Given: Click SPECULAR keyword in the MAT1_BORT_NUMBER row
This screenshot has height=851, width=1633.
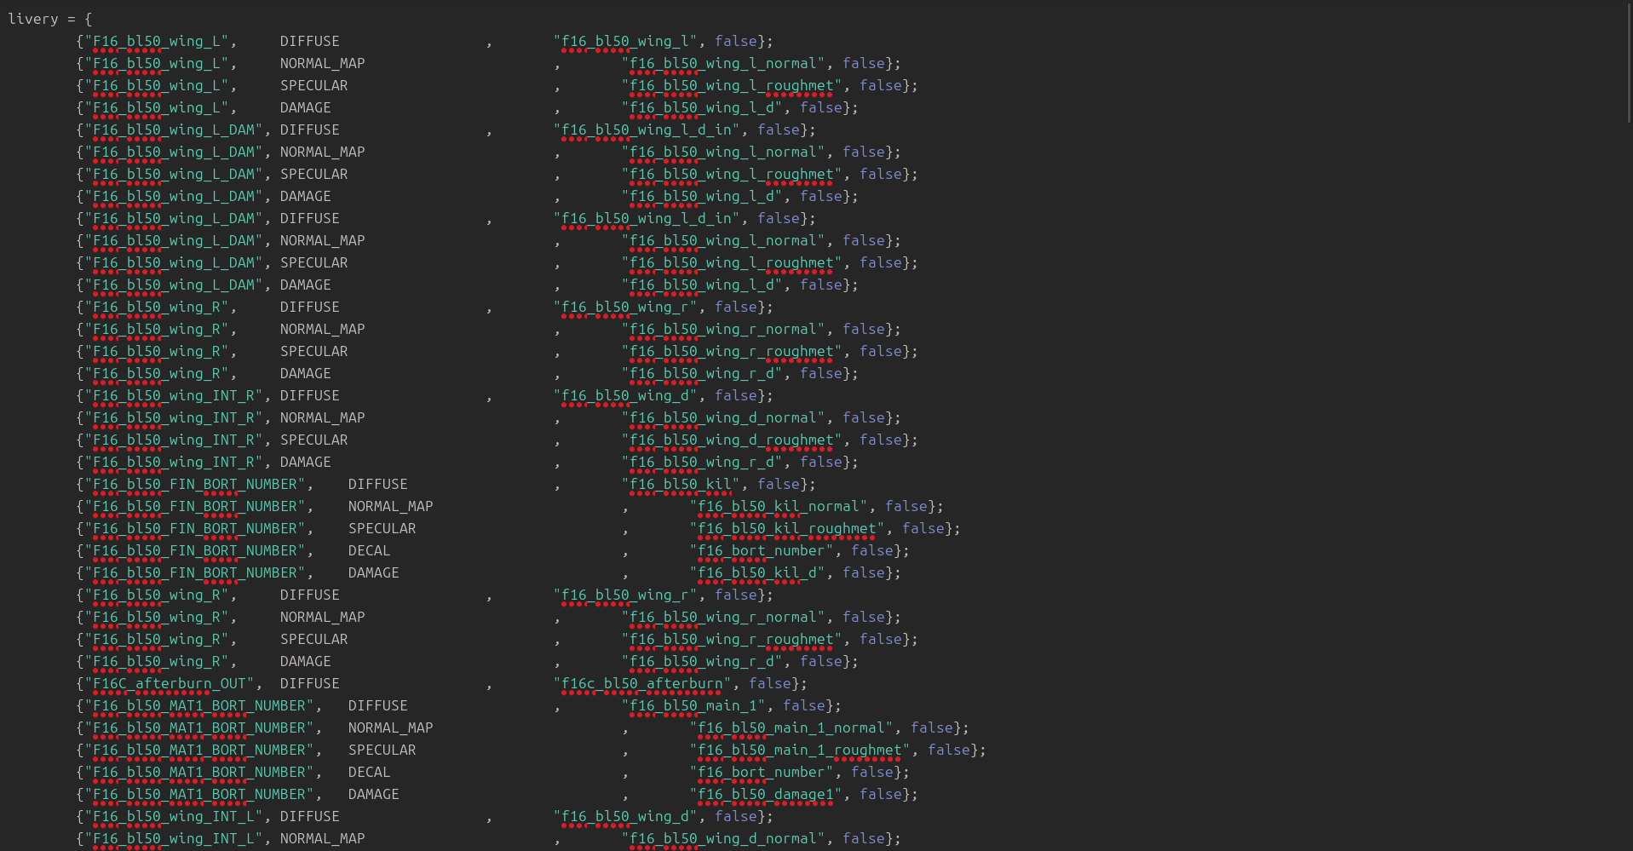Looking at the screenshot, I should [x=382, y=750].
